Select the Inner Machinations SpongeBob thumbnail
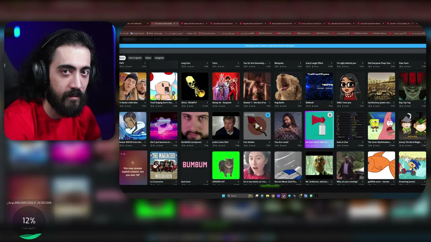The image size is (431, 242). 382,126
